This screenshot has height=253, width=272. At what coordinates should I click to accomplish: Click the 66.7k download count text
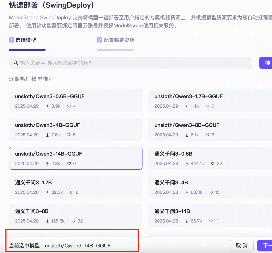(196, 221)
